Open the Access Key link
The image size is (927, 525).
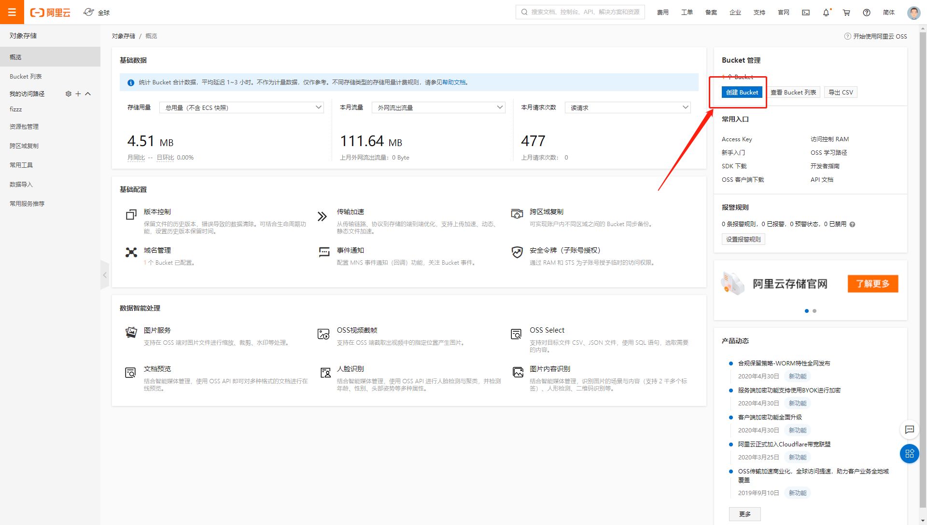pyautogui.click(x=737, y=139)
